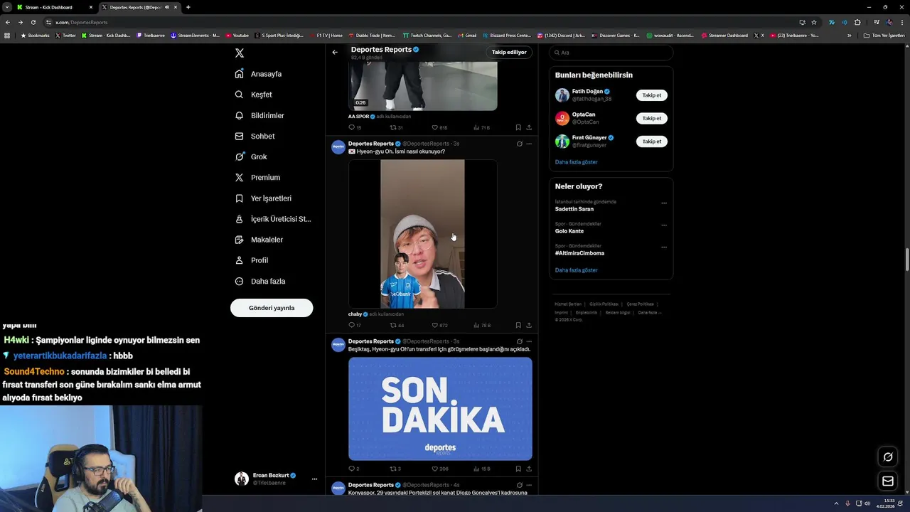The height and width of the screenshot is (512, 910).
Task: Open more options for Sadettin Saran trend
Action: (664, 203)
